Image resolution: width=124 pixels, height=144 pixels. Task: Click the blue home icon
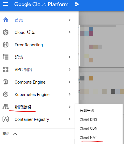6,20
